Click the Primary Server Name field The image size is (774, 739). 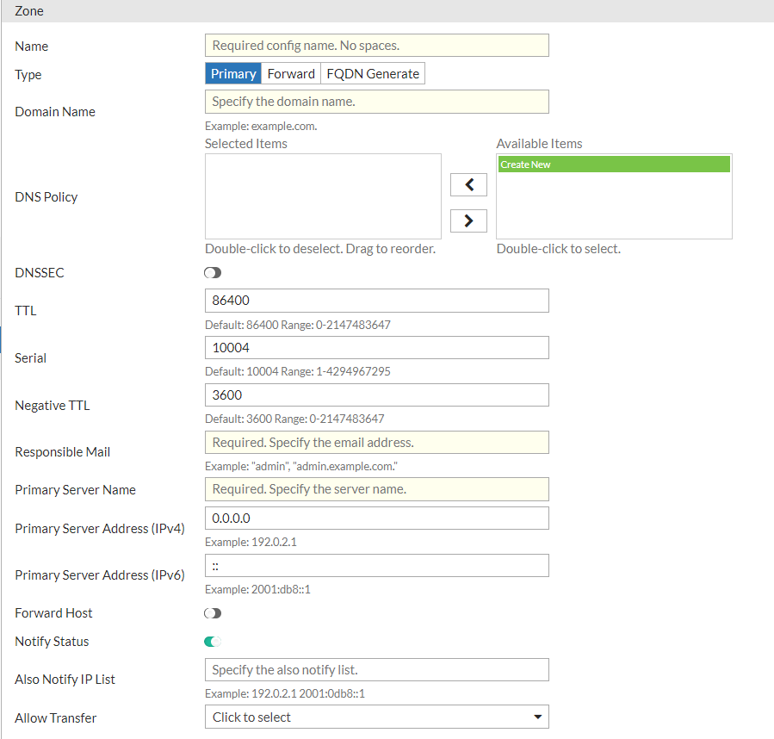click(376, 489)
